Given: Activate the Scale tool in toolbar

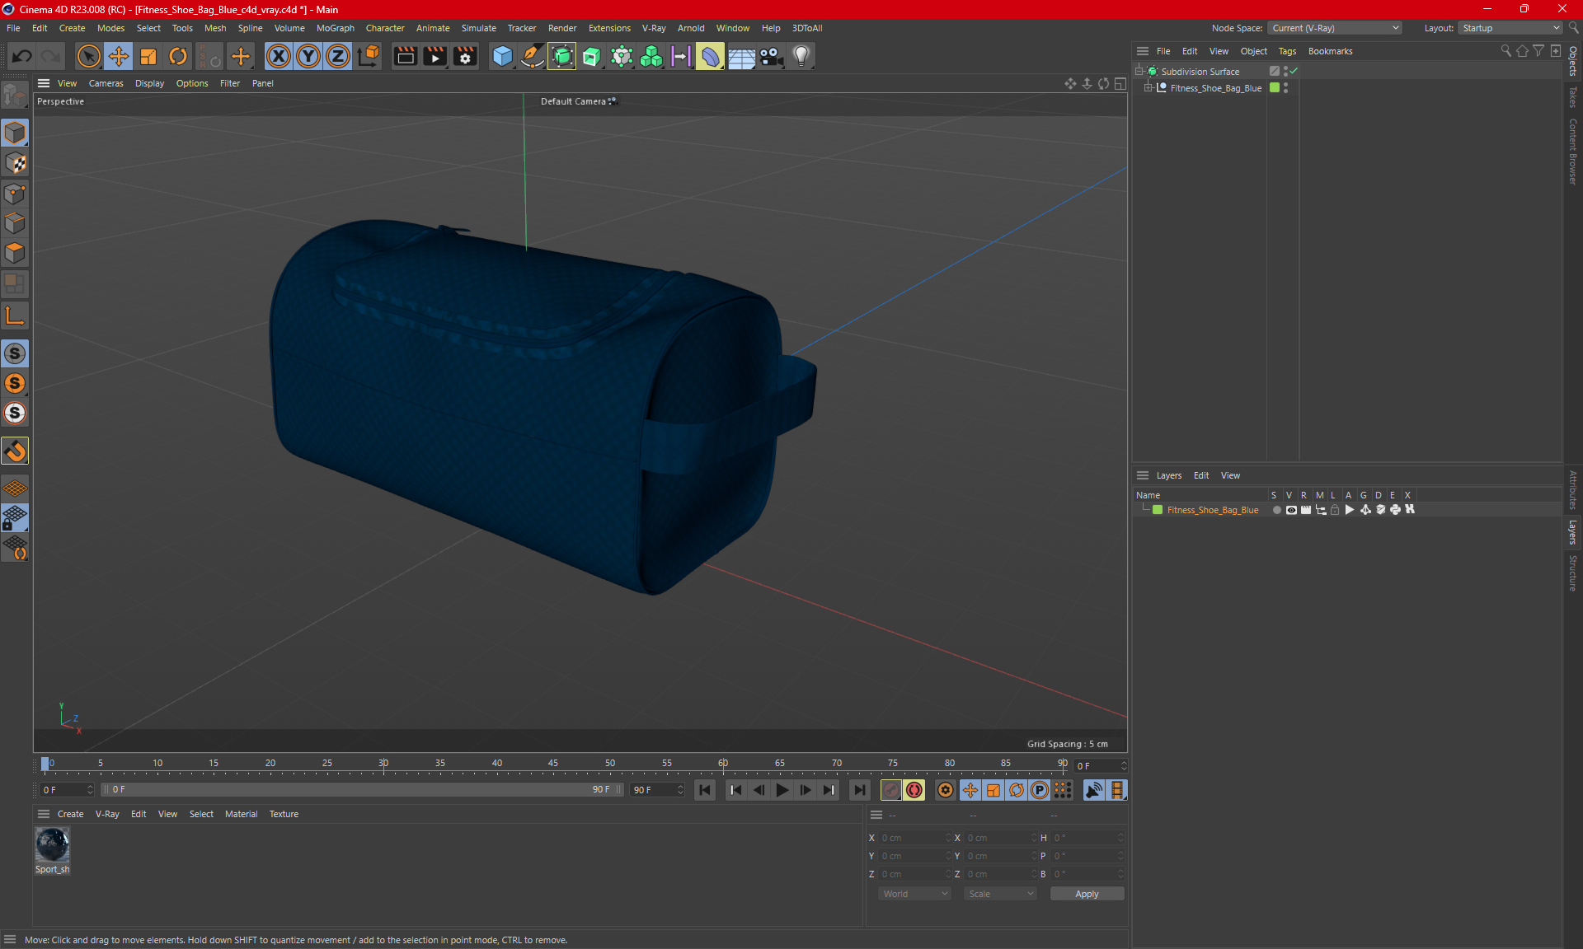Looking at the screenshot, I should tap(148, 56).
